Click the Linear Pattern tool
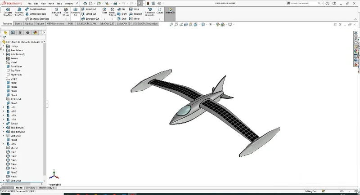This screenshot has height=195, width=360. (112, 12)
